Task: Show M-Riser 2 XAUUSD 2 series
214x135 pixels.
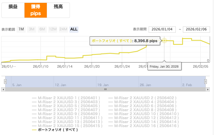Action: (146, 98)
